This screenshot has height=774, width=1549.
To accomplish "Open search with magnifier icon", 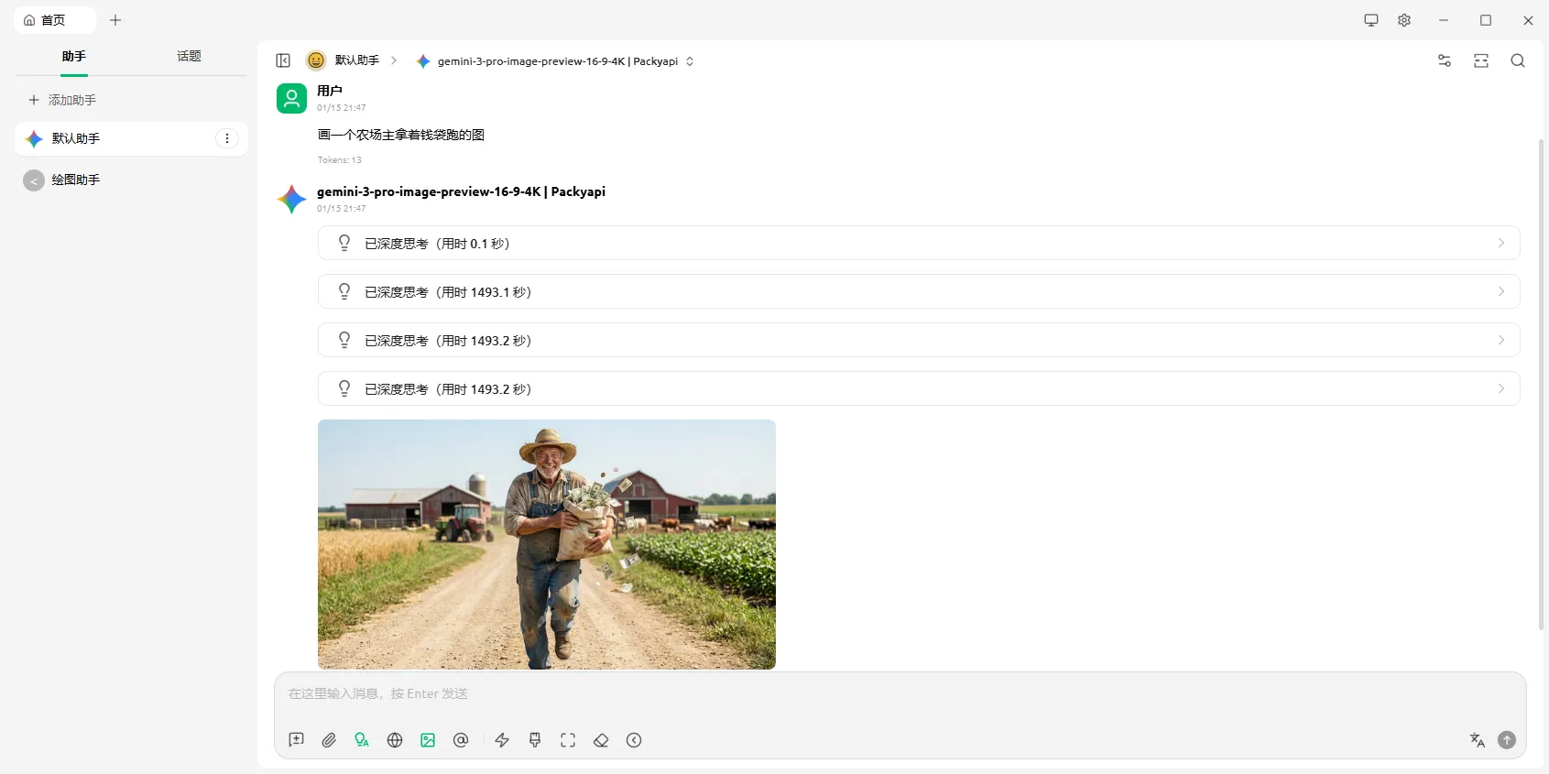I will (x=1517, y=60).
